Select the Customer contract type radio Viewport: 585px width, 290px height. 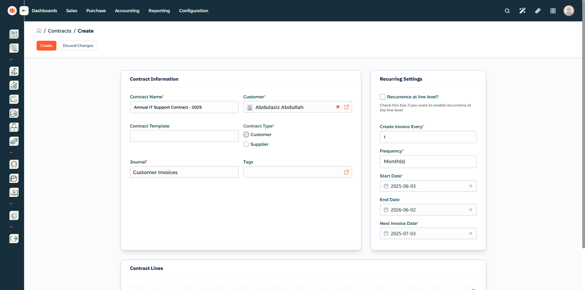(x=246, y=134)
